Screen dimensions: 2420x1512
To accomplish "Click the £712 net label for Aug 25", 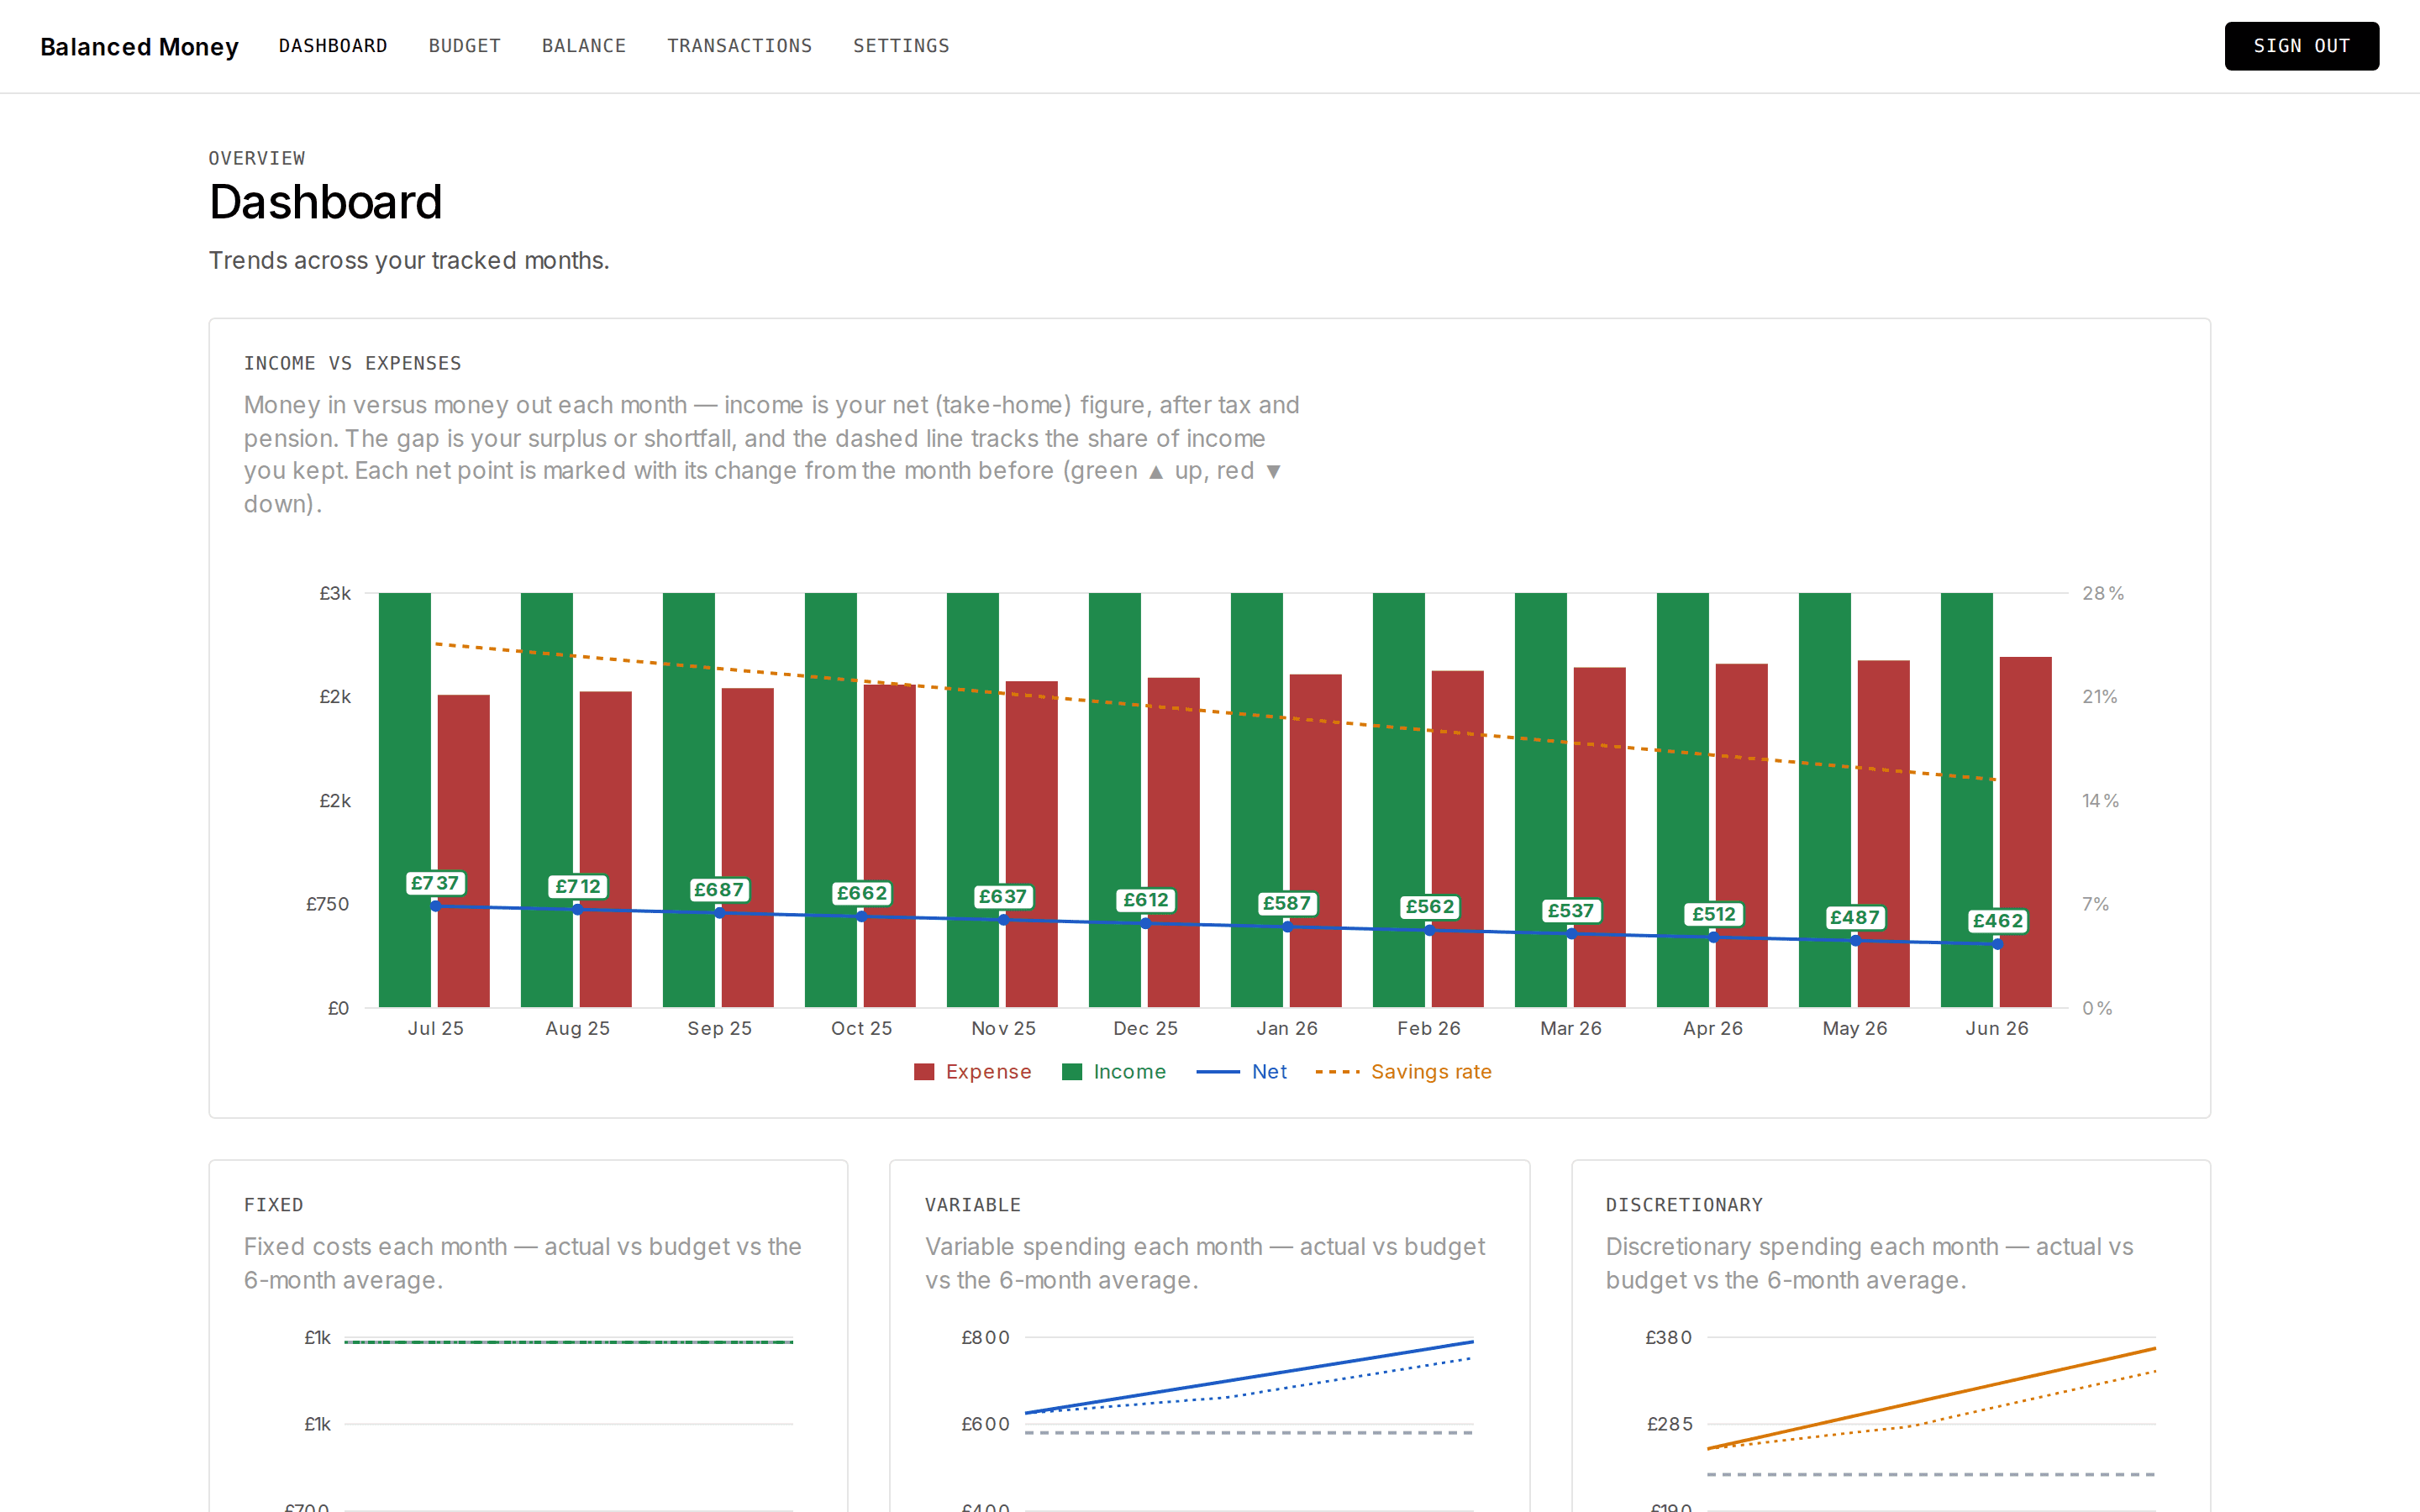I will 578,886.
